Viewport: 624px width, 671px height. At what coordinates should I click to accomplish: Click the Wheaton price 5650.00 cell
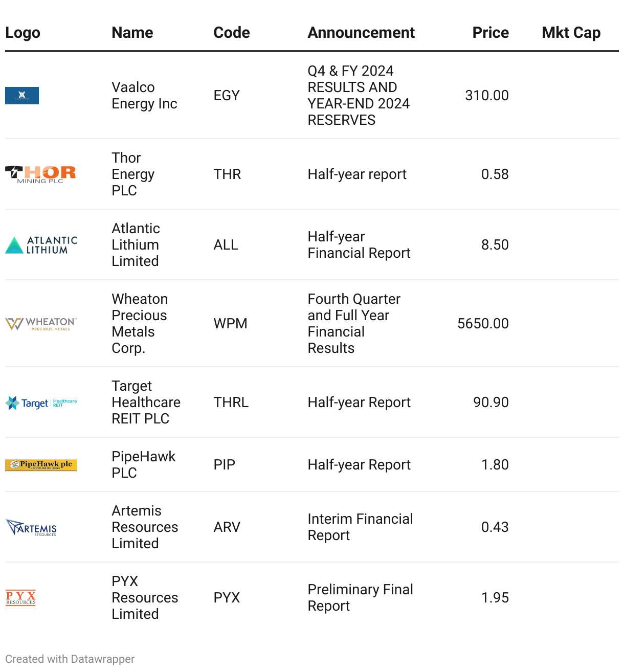(483, 324)
